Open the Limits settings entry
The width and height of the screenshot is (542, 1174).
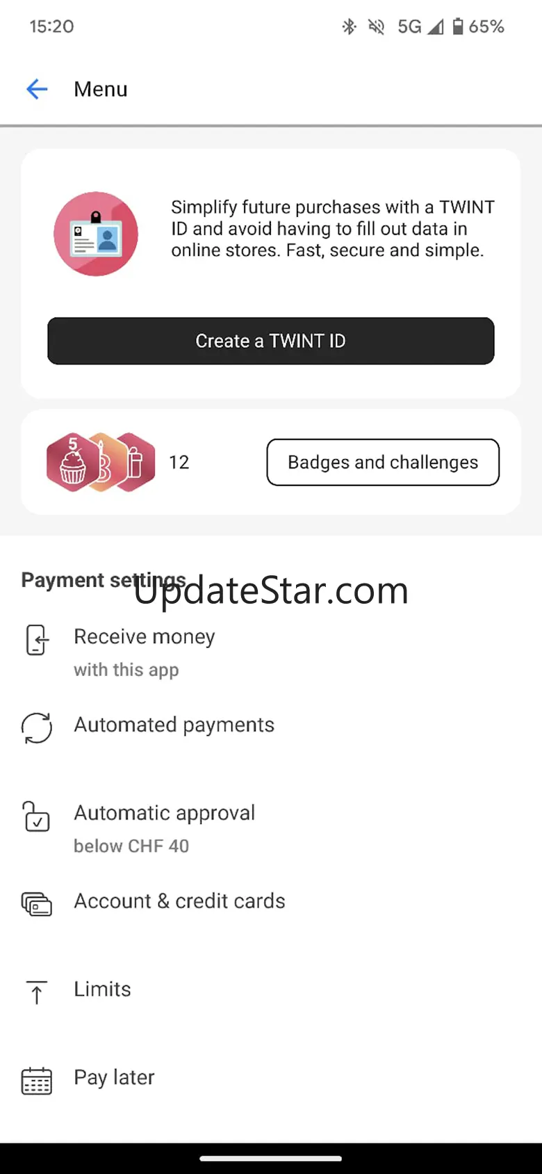click(x=103, y=990)
